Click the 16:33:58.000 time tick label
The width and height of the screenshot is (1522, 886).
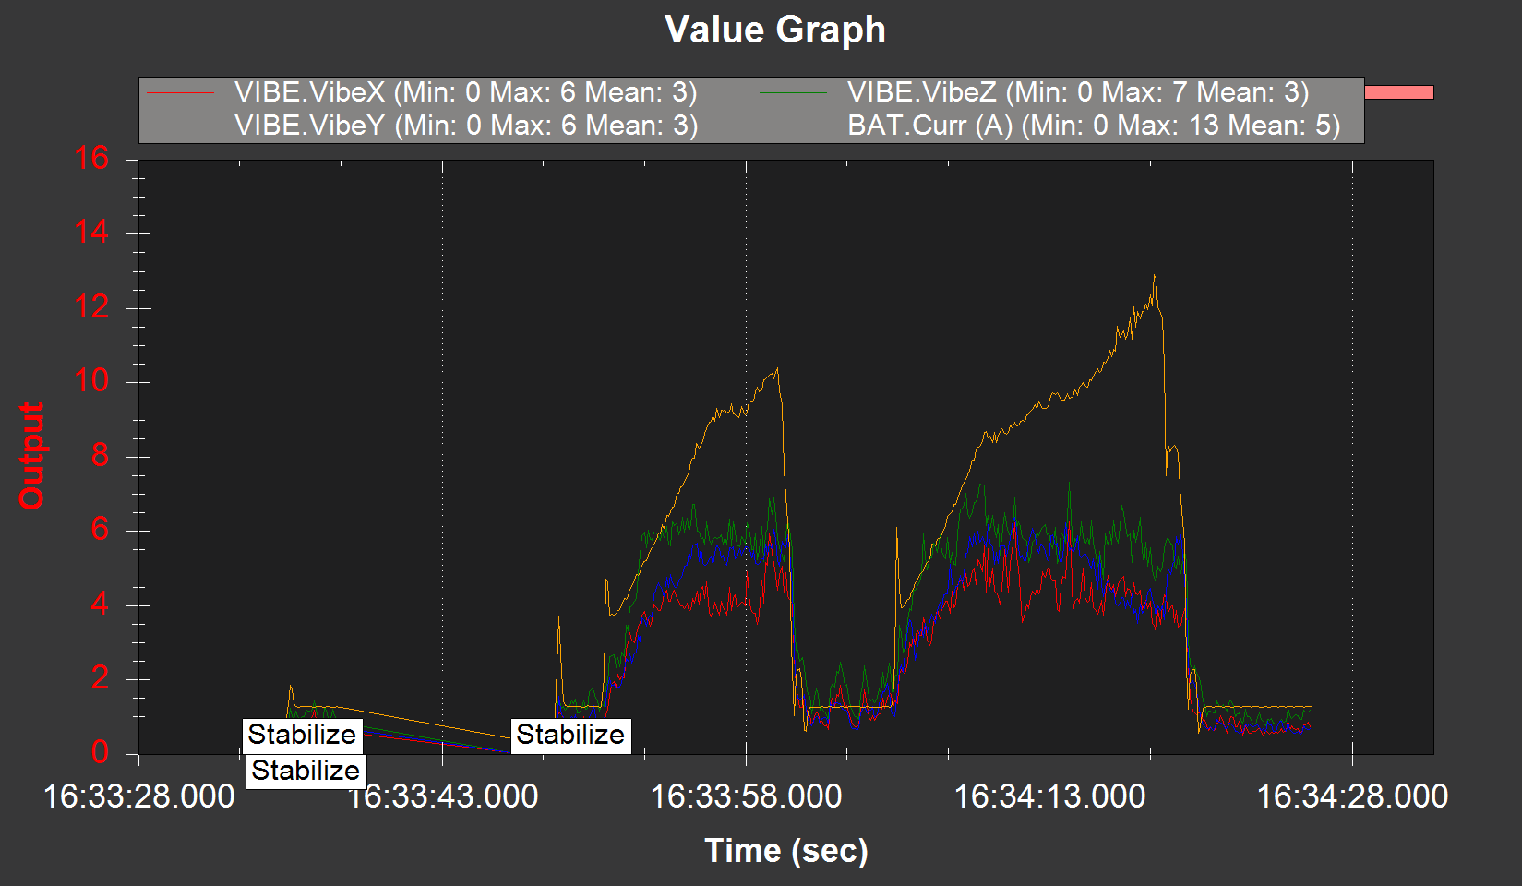click(747, 796)
